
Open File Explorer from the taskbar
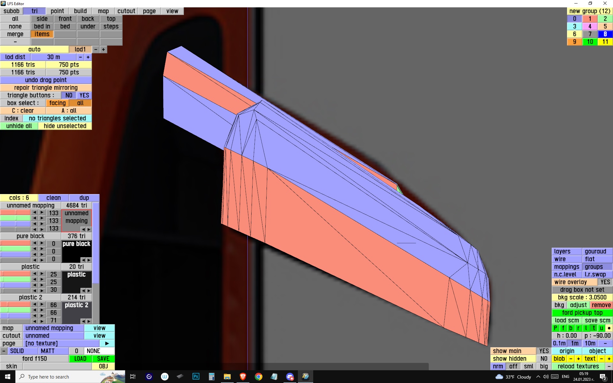coord(227,377)
